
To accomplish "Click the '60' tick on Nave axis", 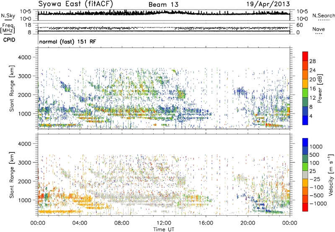I will tap(300, 25).
